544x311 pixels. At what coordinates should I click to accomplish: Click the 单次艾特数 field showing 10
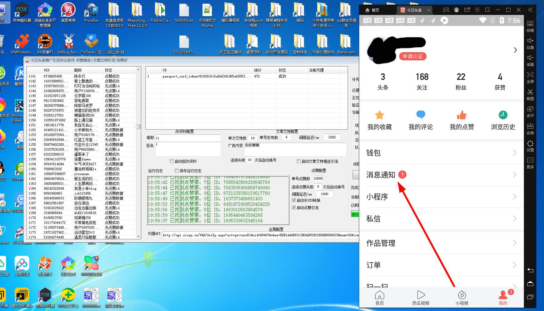[x=252, y=138]
